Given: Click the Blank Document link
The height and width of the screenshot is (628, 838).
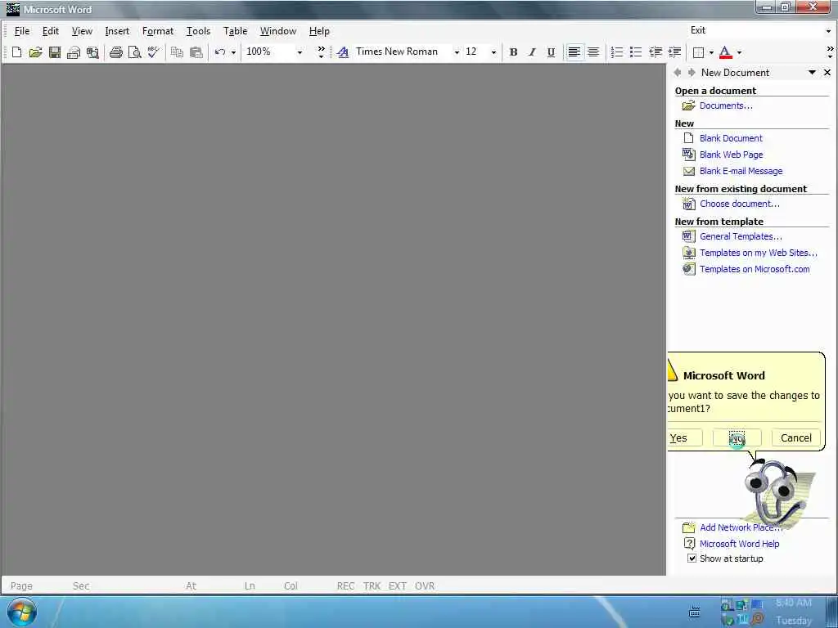Looking at the screenshot, I should tap(731, 138).
